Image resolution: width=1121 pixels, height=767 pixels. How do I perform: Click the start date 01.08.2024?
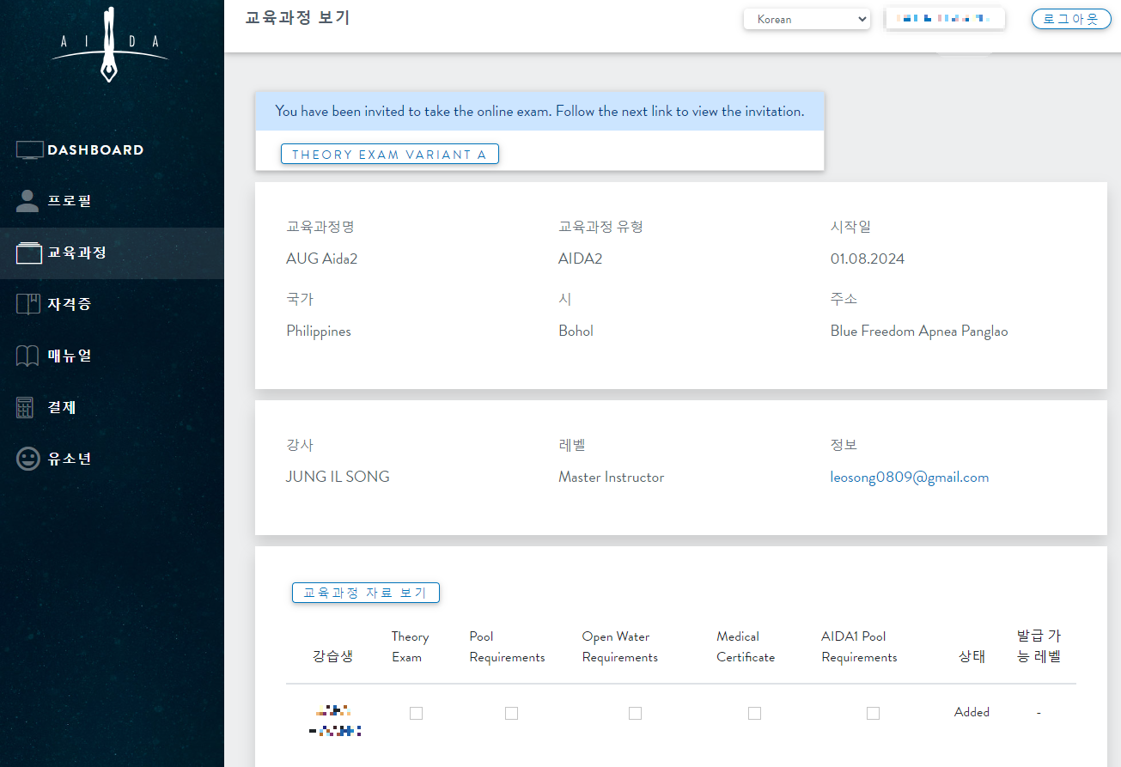tap(867, 259)
